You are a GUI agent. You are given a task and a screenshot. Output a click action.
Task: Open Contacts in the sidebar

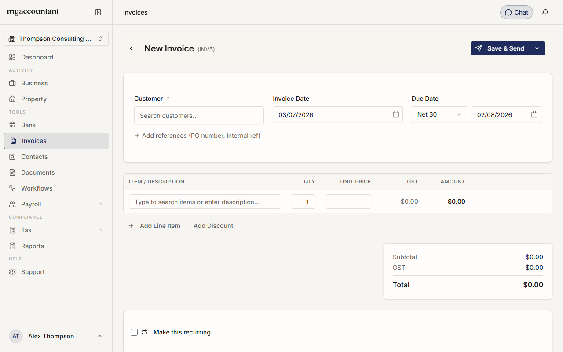tap(56, 157)
